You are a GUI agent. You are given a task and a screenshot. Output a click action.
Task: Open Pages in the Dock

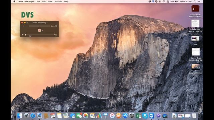pos(92,116)
